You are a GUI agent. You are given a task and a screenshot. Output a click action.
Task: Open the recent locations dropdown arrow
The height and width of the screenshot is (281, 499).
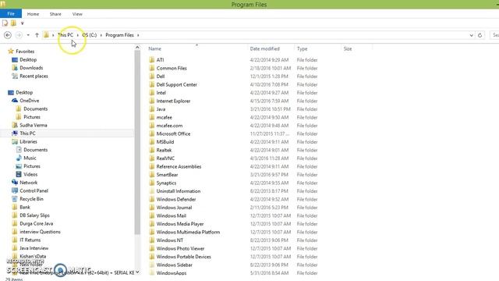(28, 35)
